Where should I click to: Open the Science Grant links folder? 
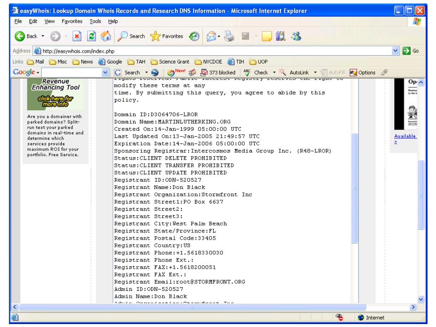click(169, 62)
